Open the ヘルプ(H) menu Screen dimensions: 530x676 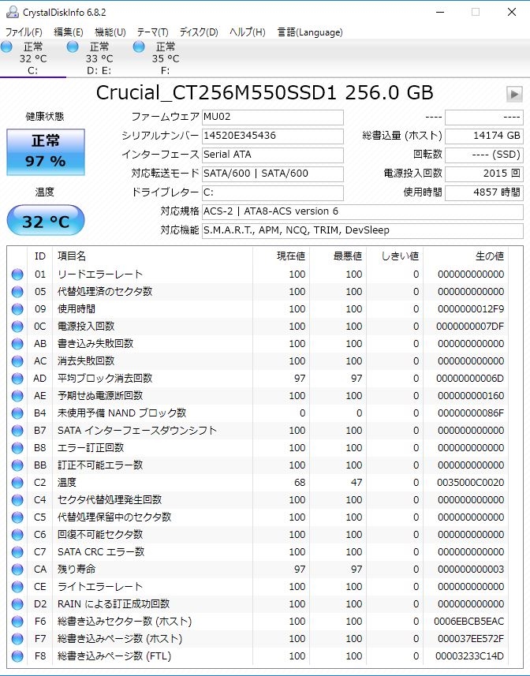click(248, 32)
